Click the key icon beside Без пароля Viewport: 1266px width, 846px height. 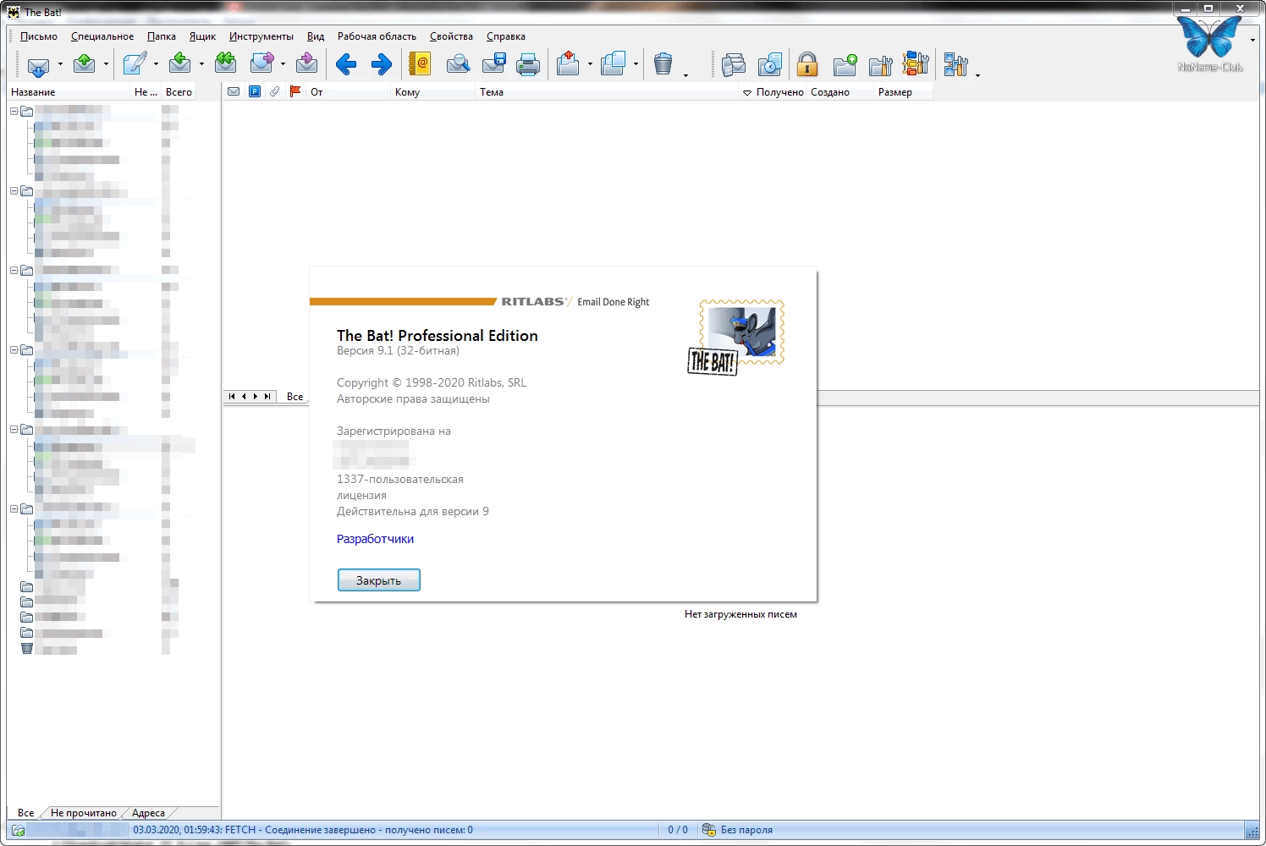click(x=709, y=830)
